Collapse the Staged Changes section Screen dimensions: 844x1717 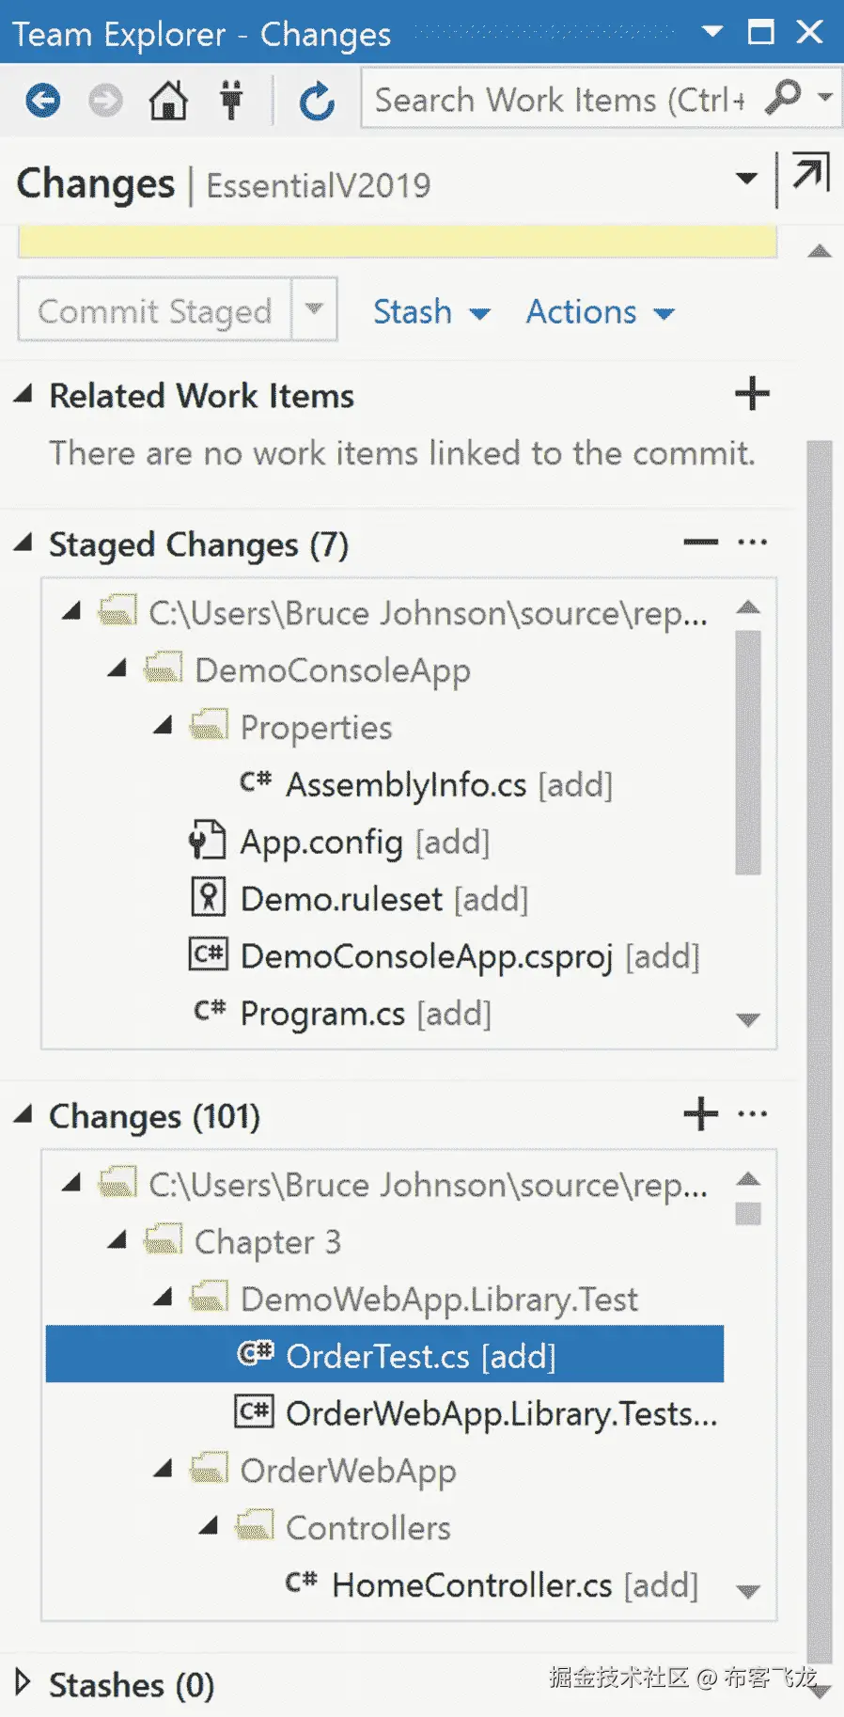(x=23, y=543)
